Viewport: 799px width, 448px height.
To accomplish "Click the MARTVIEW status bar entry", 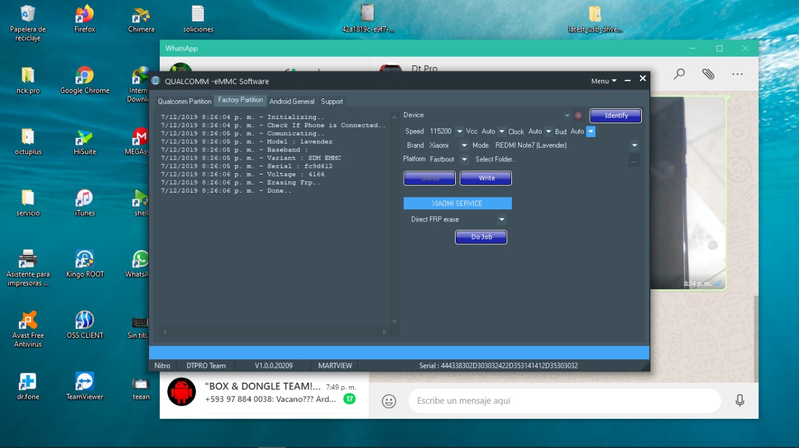I will pyautogui.click(x=335, y=366).
